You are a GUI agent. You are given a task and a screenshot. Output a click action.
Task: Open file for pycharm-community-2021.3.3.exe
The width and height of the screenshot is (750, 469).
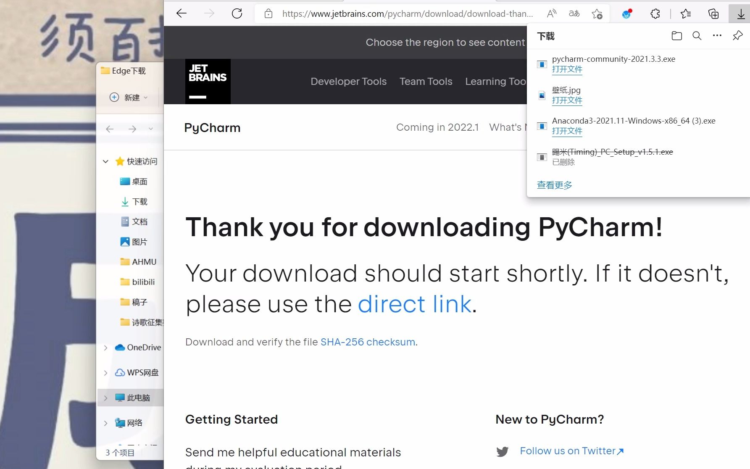(567, 69)
